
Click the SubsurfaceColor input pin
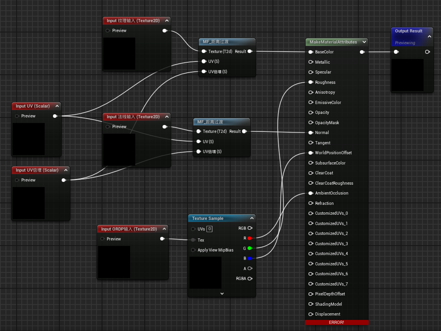(311, 163)
